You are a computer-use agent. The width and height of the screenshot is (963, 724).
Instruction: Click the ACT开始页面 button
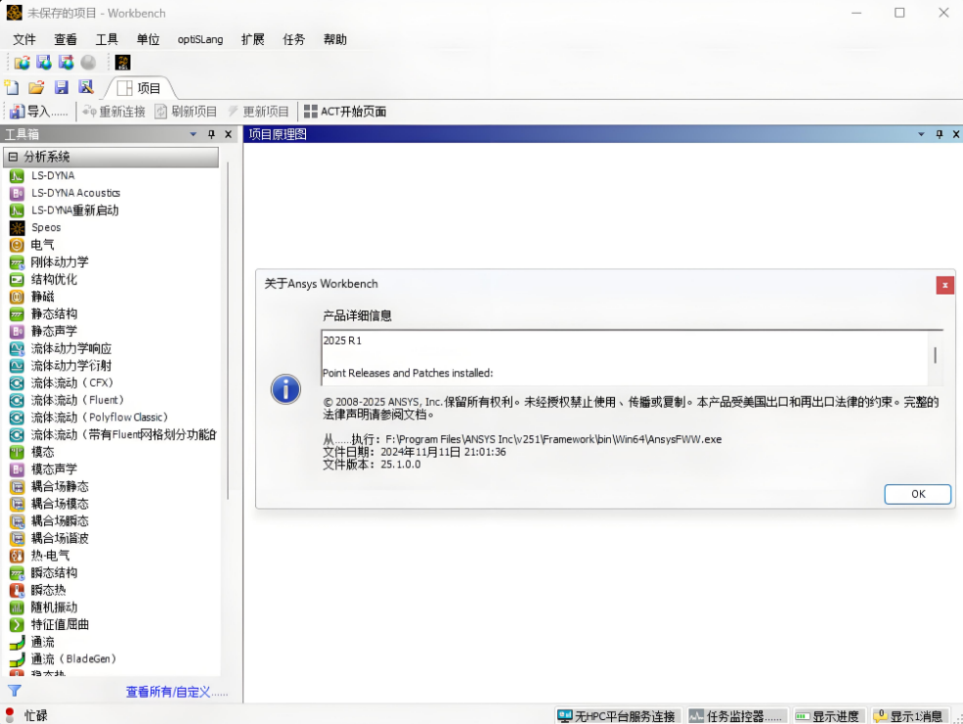pyautogui.click(x=345, y=112)
